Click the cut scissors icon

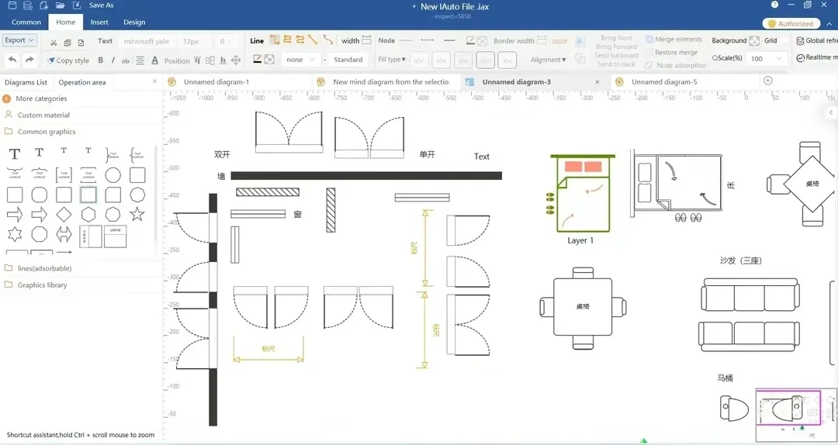click(x=54, y=42)
